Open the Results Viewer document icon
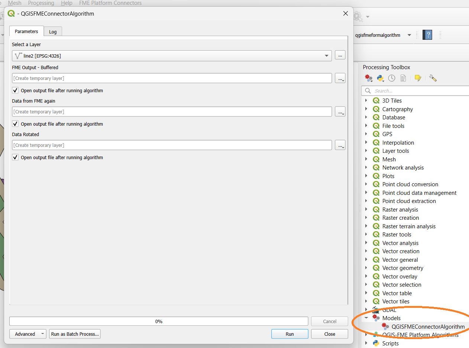 coord(403,78)
